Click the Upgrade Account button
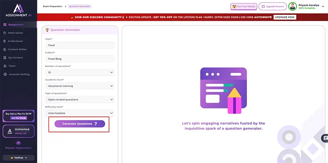Viewport: 328px width, 163px height. (272, 7)
